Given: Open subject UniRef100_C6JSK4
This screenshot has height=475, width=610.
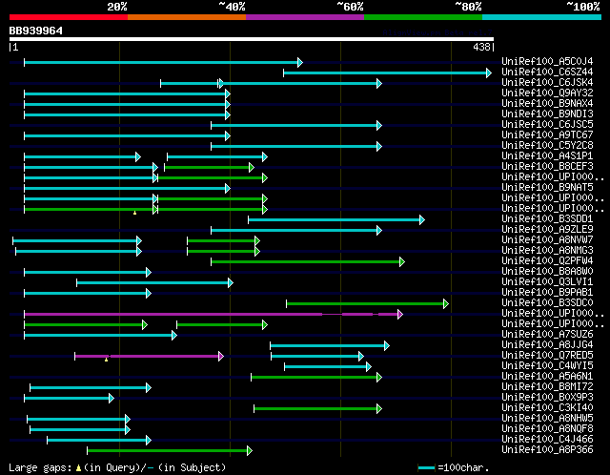Looking at the screenshot, I should (547, 83).
